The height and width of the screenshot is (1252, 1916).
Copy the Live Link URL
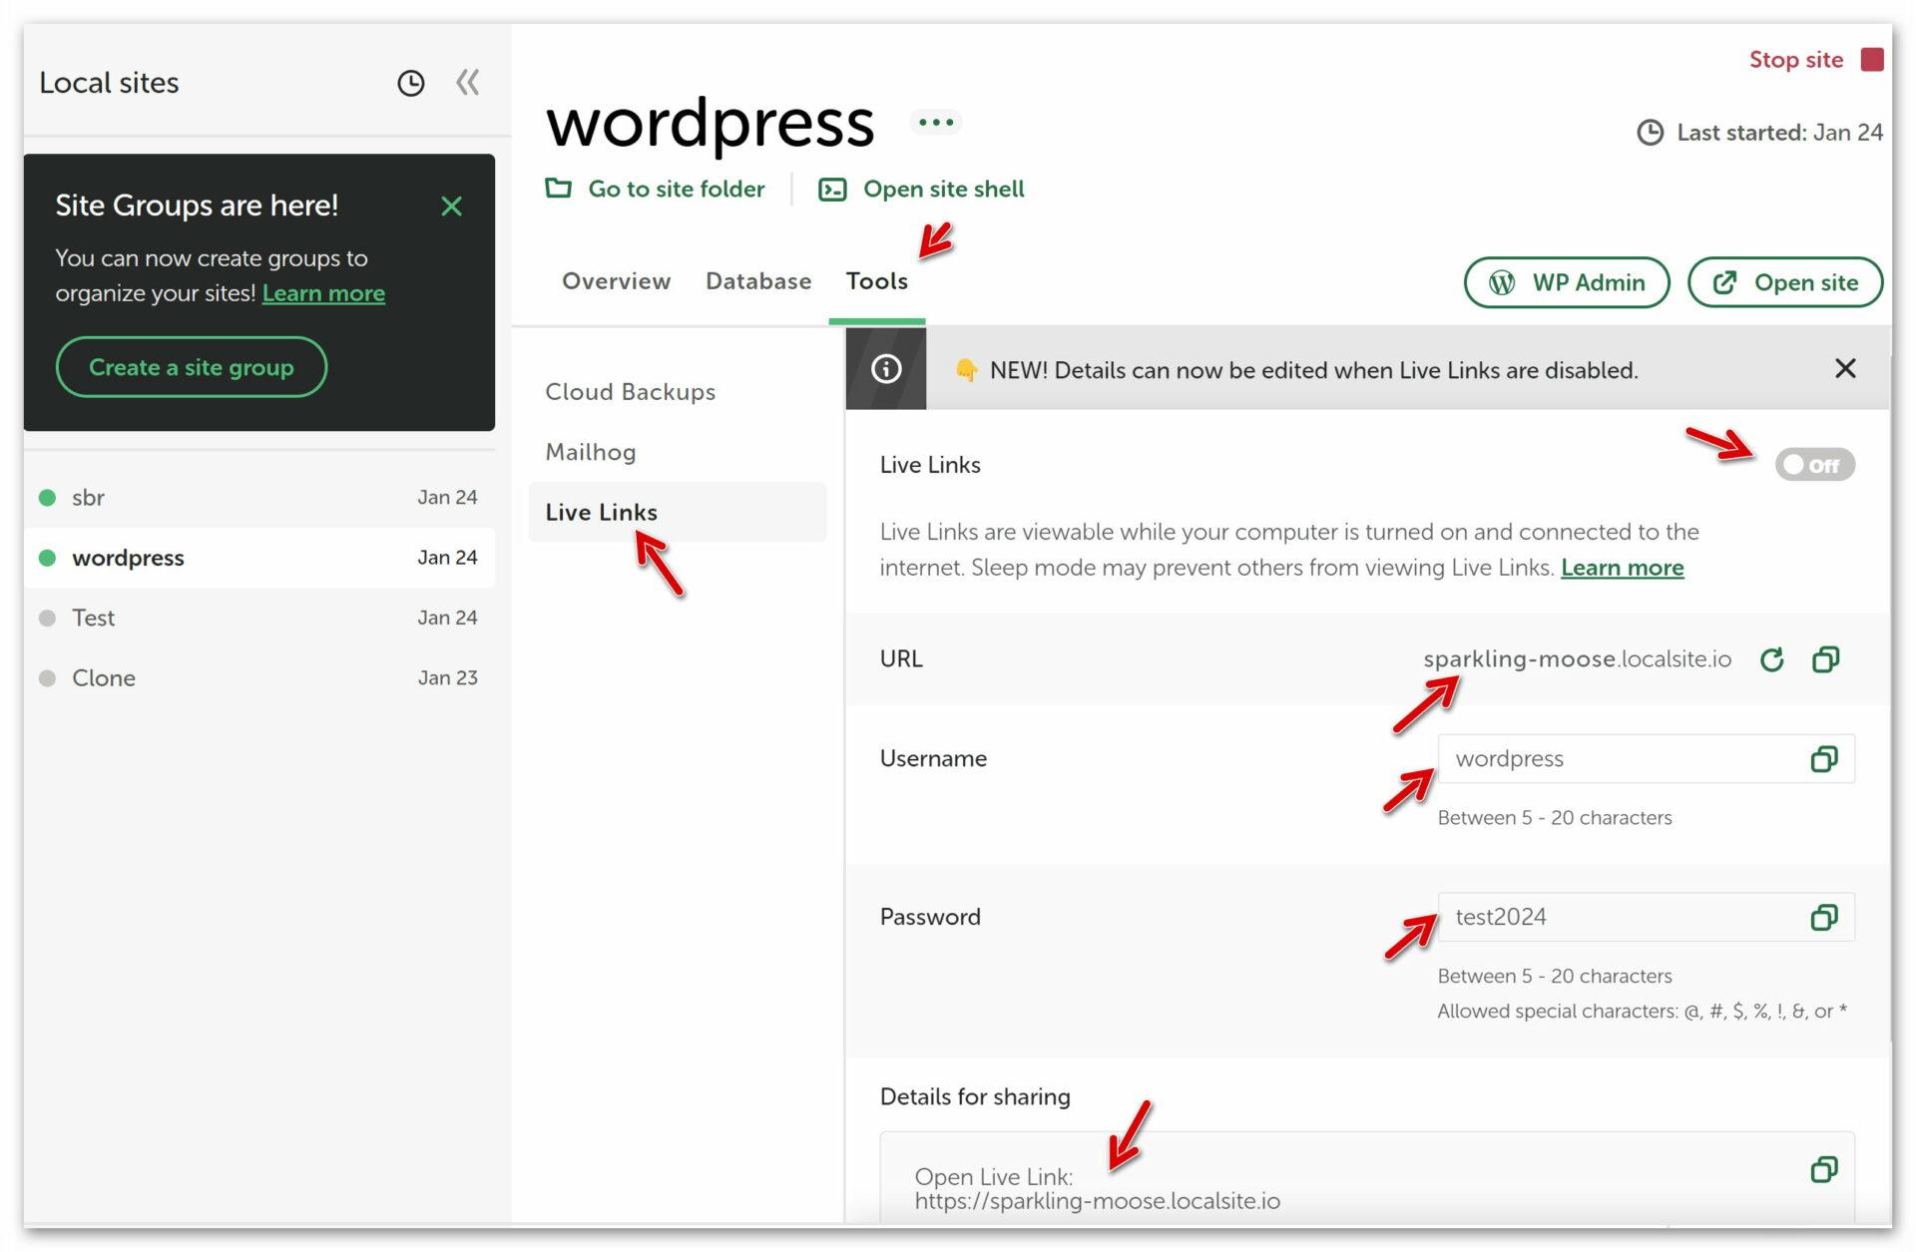(x=1825, y=659)
